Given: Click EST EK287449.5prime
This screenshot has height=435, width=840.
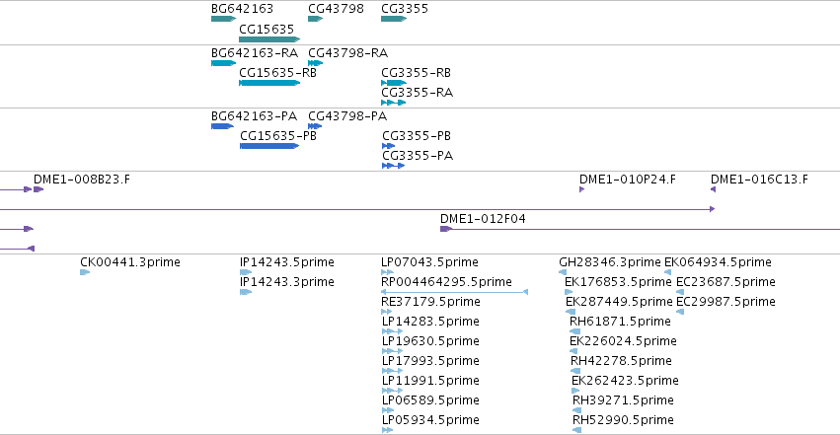Looking at the screenshot, I should [571, 312].
